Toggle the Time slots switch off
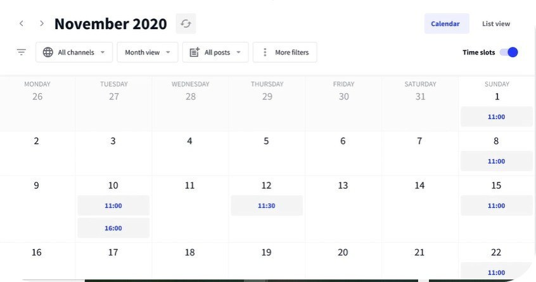Image resolution: width=536 pixels, height=282 pixels. click(509, 53)
